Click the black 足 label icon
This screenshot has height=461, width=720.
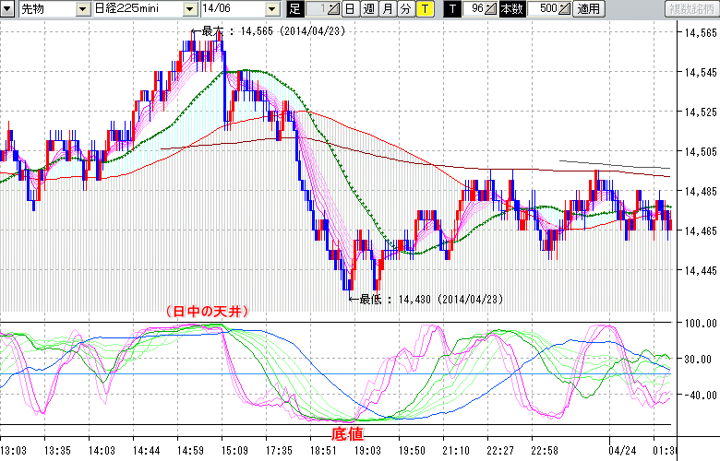(294, 9)
